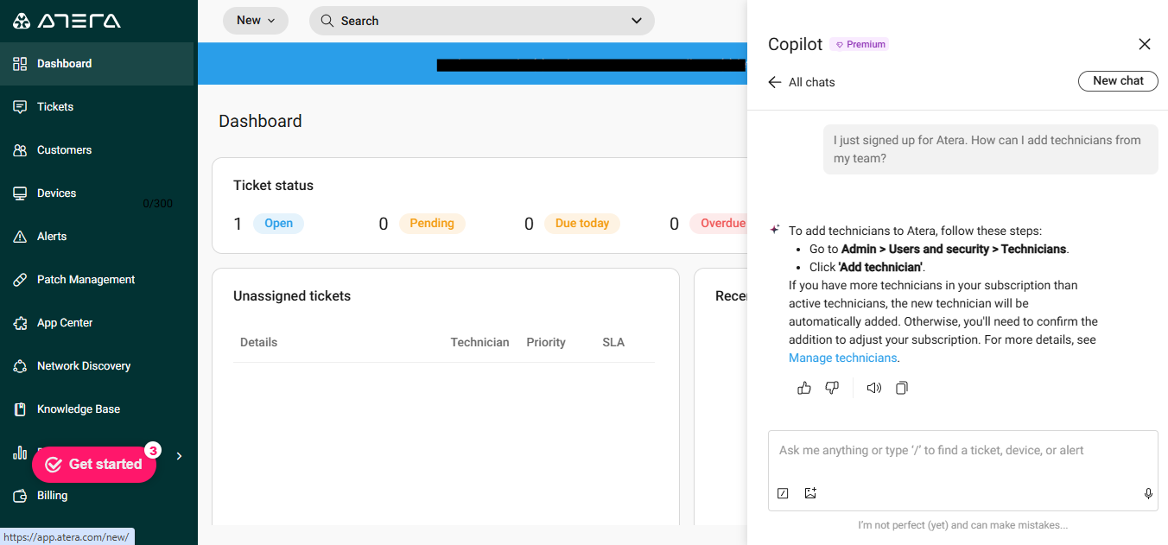This screenshot has height=545, width=1168.
Task: Click the SLA column header
Action: pyautogui.click(x=613, y=343)
